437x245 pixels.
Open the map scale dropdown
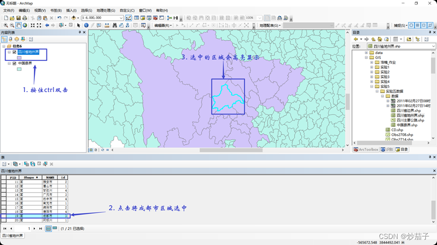pyautogui.click(x=122, y=18)
